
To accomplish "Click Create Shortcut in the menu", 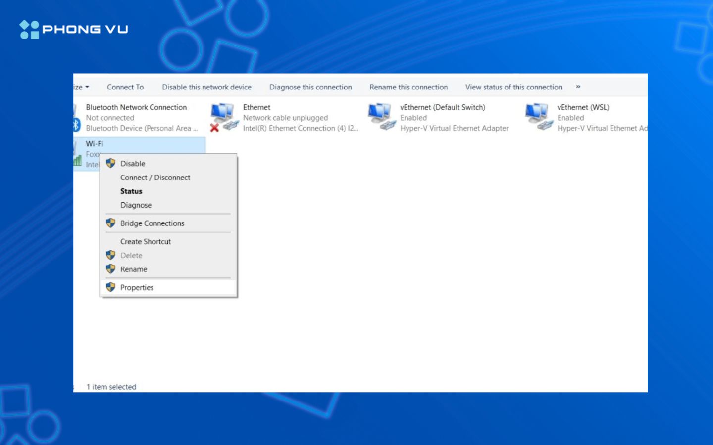I will [x=146, y=241].
